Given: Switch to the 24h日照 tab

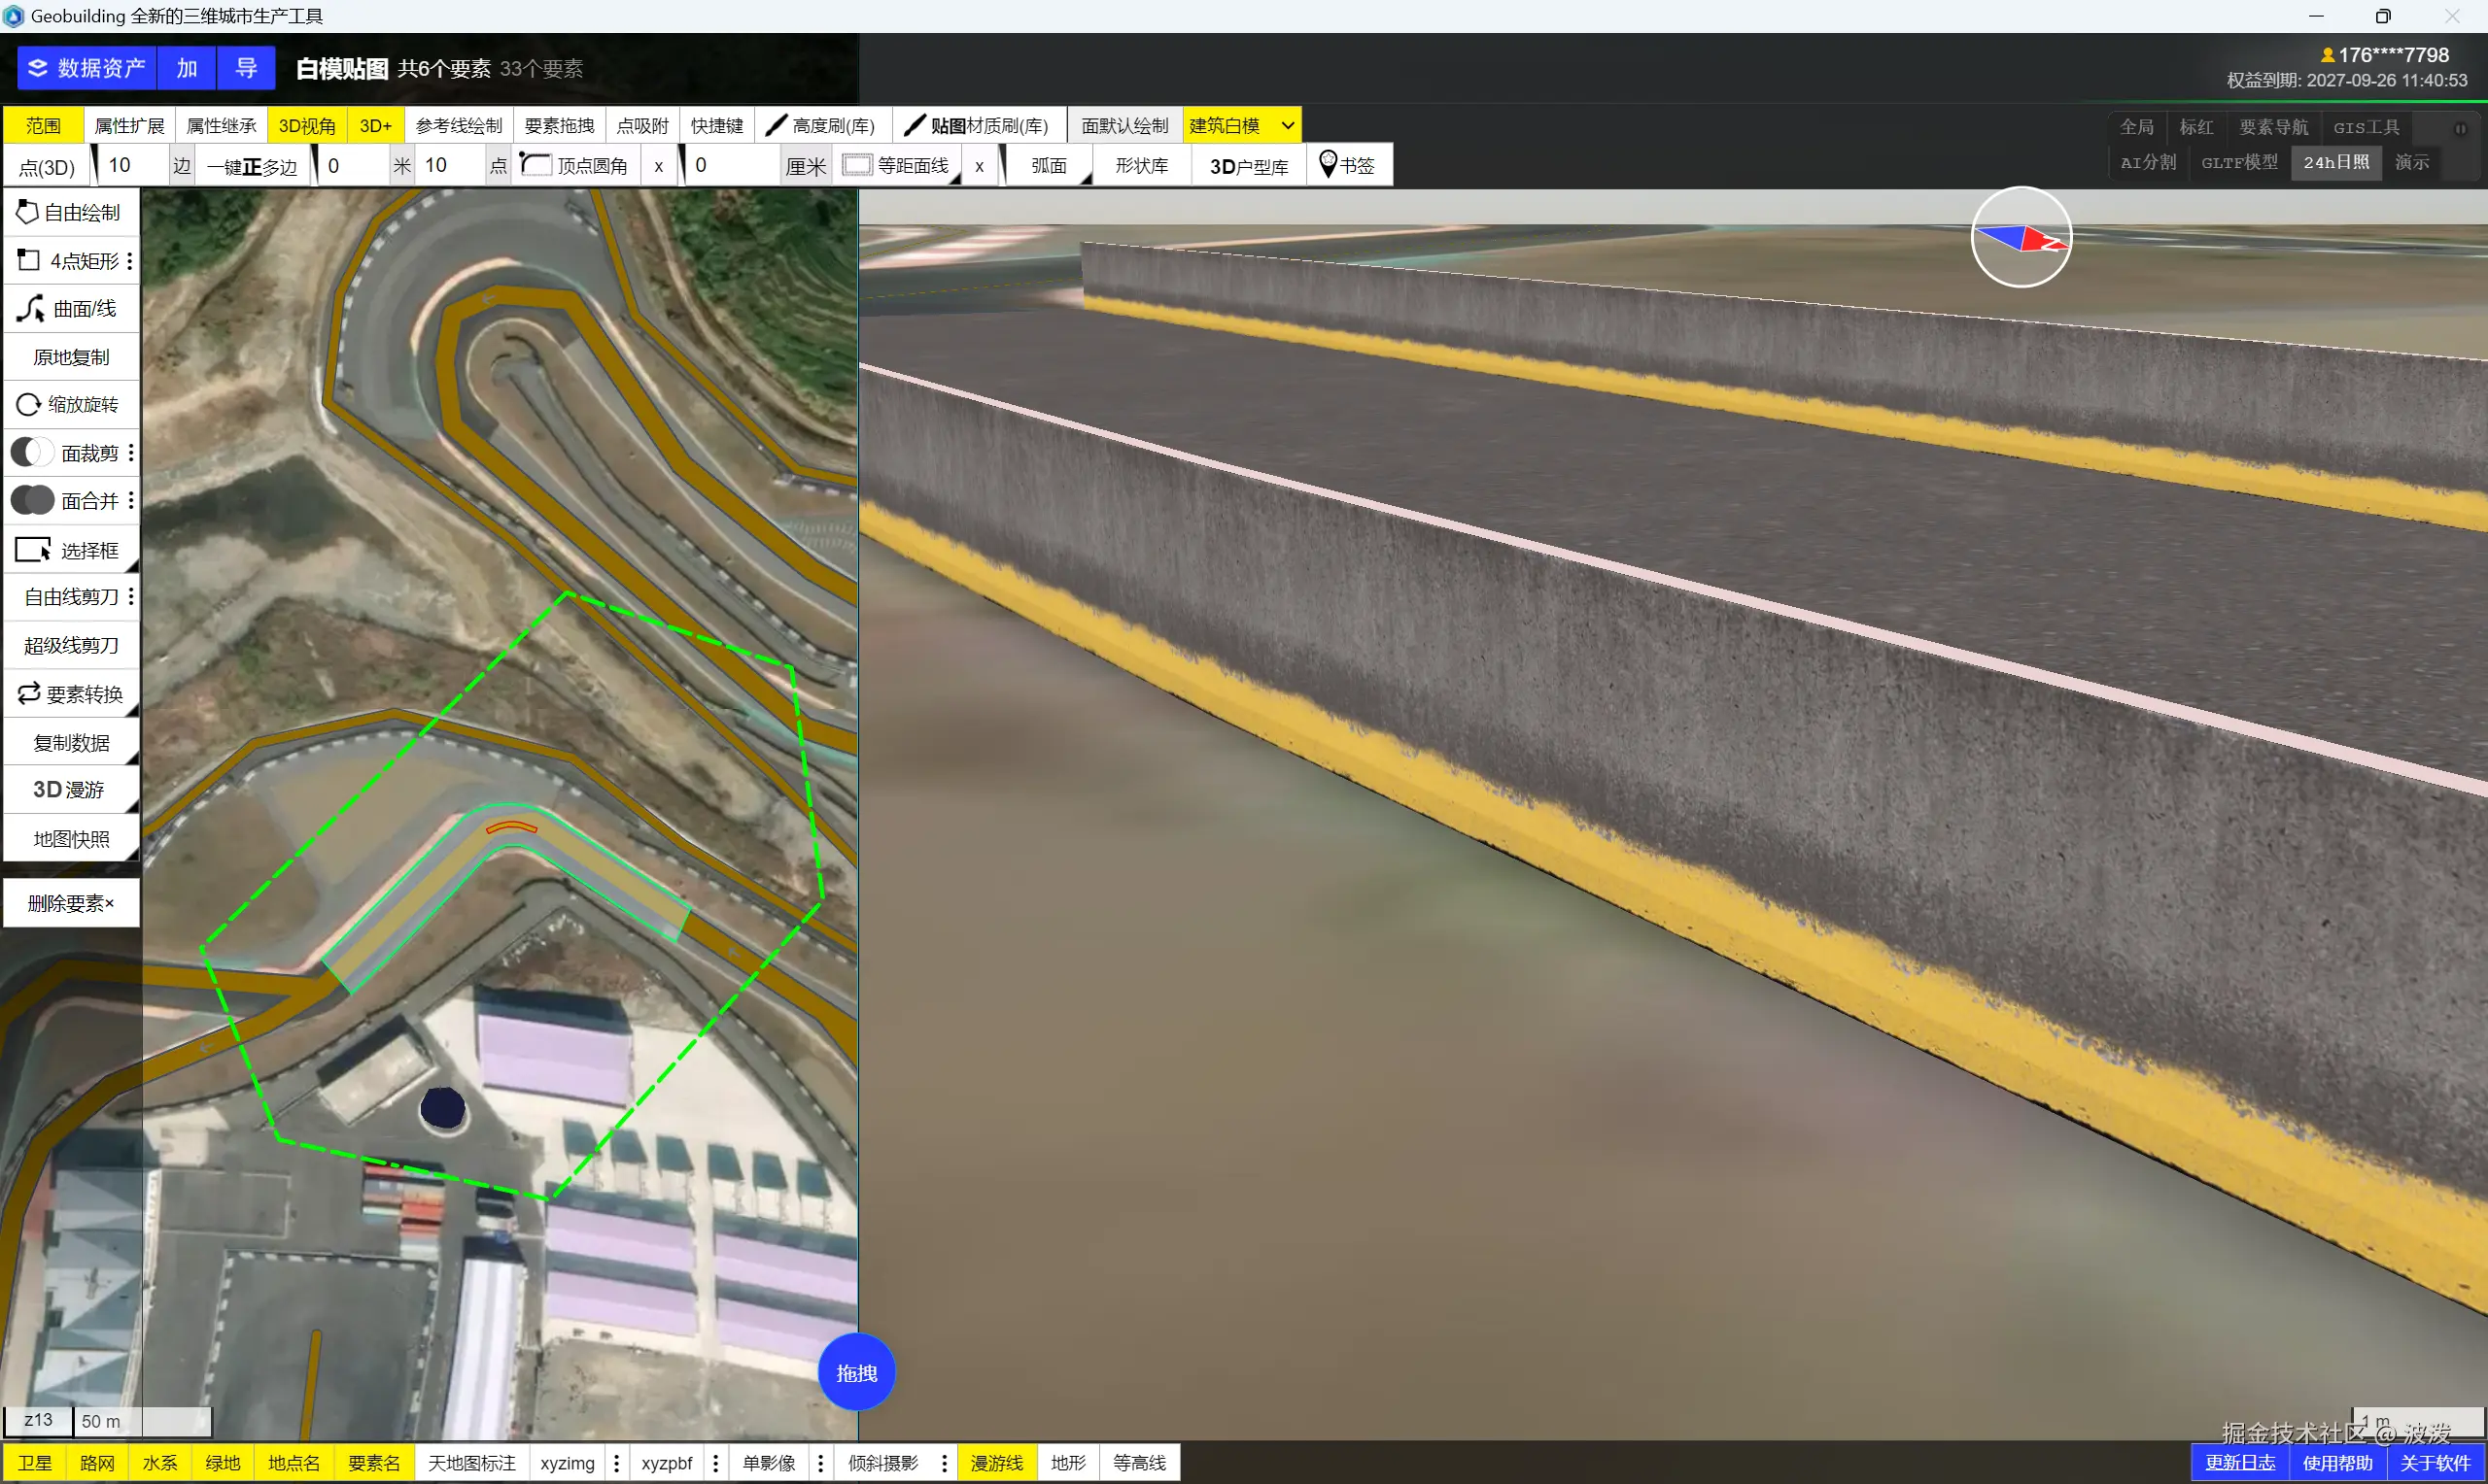Looking at the screenshot, I should [2335, 162].
